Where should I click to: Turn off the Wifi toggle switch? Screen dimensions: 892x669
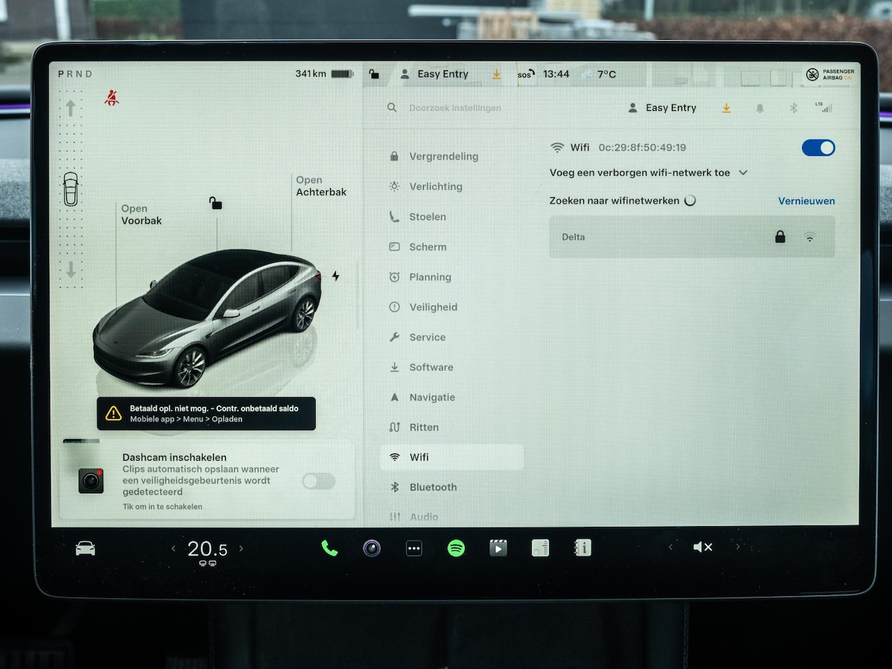[x=818, y=148]
